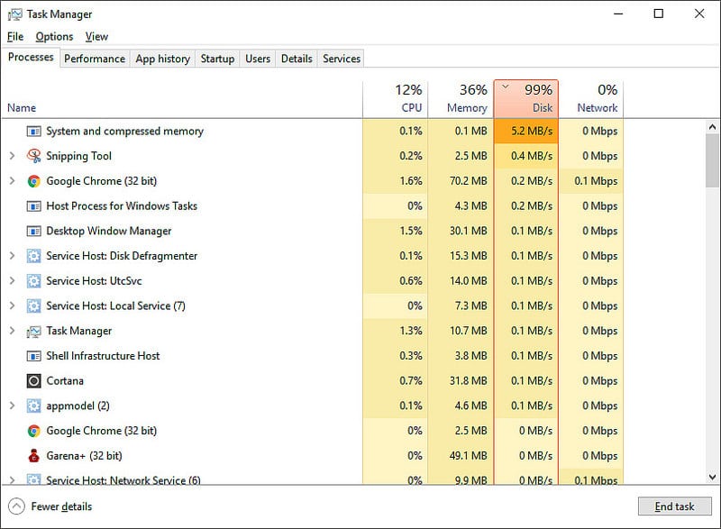
Task: Sort by the CPU column header
Action: tap(396, 99)
